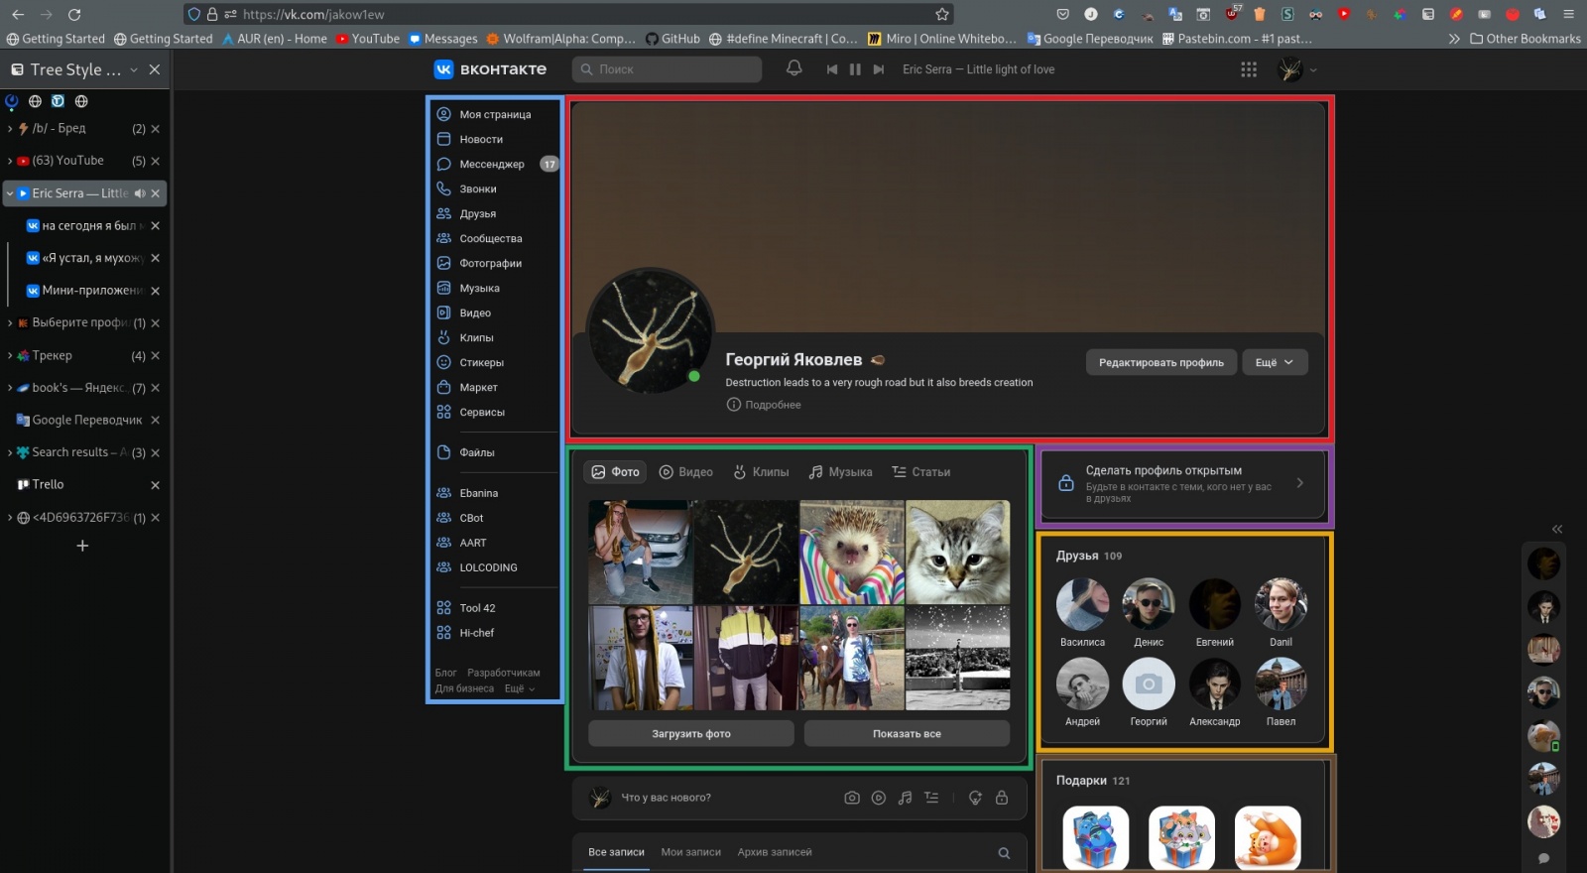The height and width of the screenshot is (873, 1587).
Task: Open Messenger from the left sidebar
Action: click(492, 164)
